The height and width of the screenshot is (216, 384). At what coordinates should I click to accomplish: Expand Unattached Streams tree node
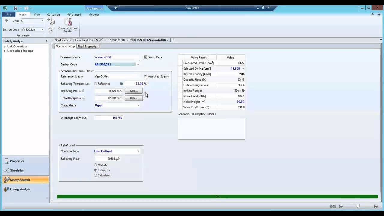tap(5, 51)
